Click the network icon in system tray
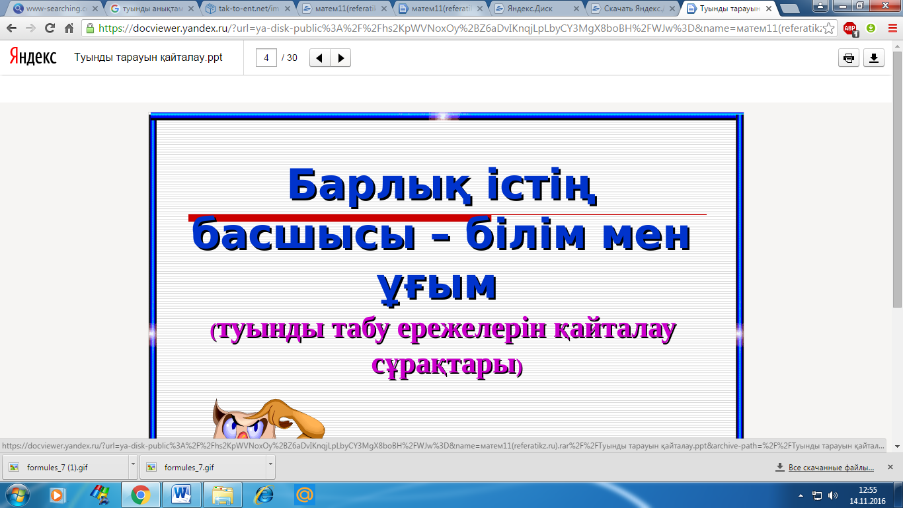903x508 pixels. click(x=818, y=495)
